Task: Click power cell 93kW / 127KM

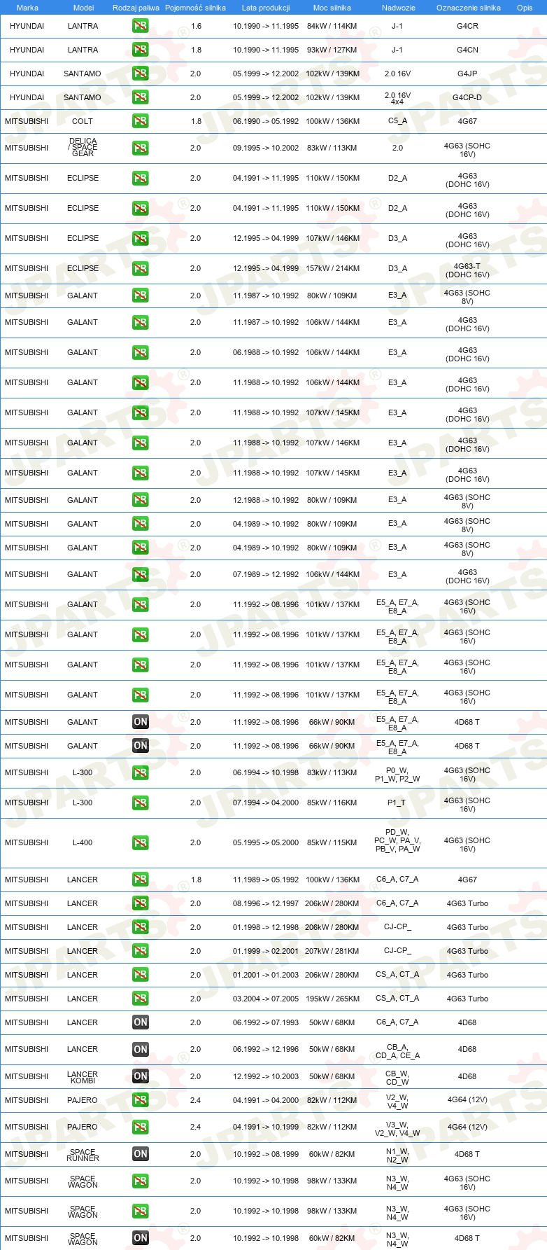Action: click(x=332, y=50)
